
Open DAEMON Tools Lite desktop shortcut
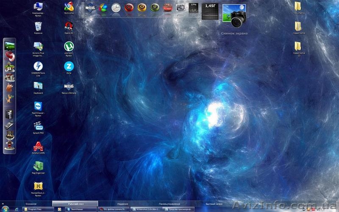coord(38,67)
